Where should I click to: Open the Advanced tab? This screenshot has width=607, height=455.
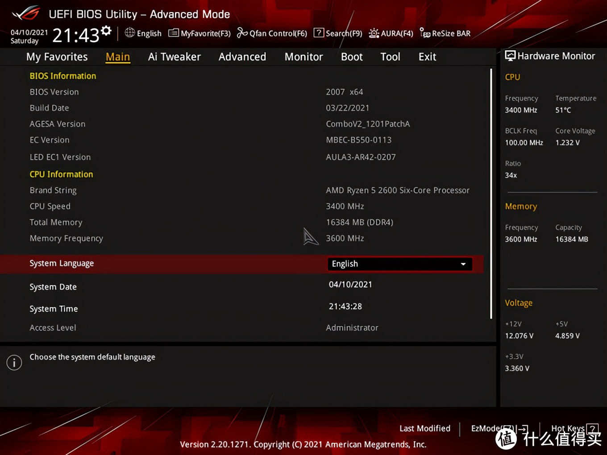(242, 57)
